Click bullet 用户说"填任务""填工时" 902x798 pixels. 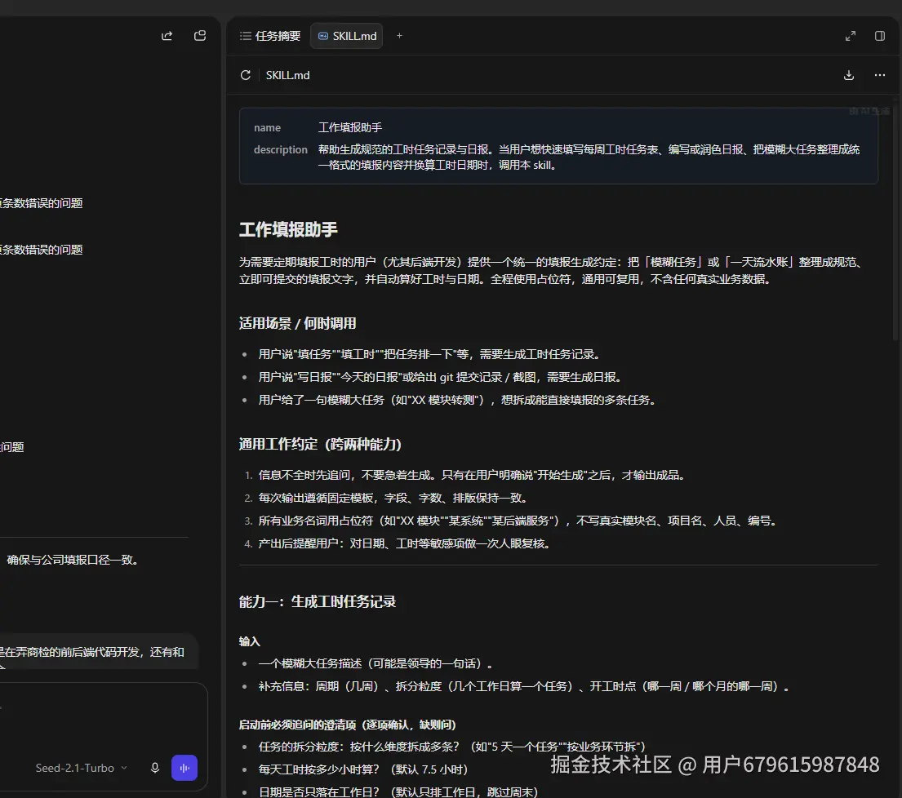(x=429, y=354)
